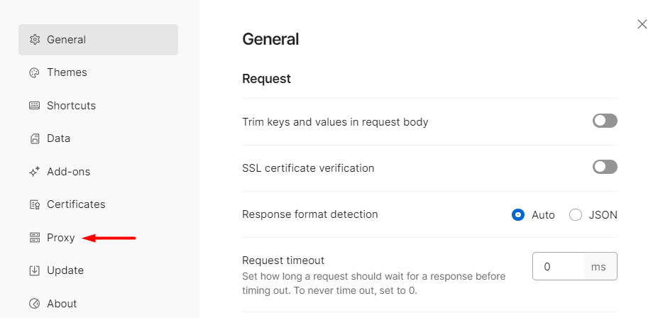Click the Themes palette icon
Image resolution: width=653 pixels, height=318 pixels.
pos(35,72)
